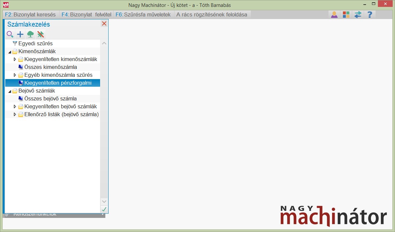This screenshot has width=395, height=232.
Task: Select Kiegyenlítetlen bejövő számlák label
Action: click(x=61, y=106)
